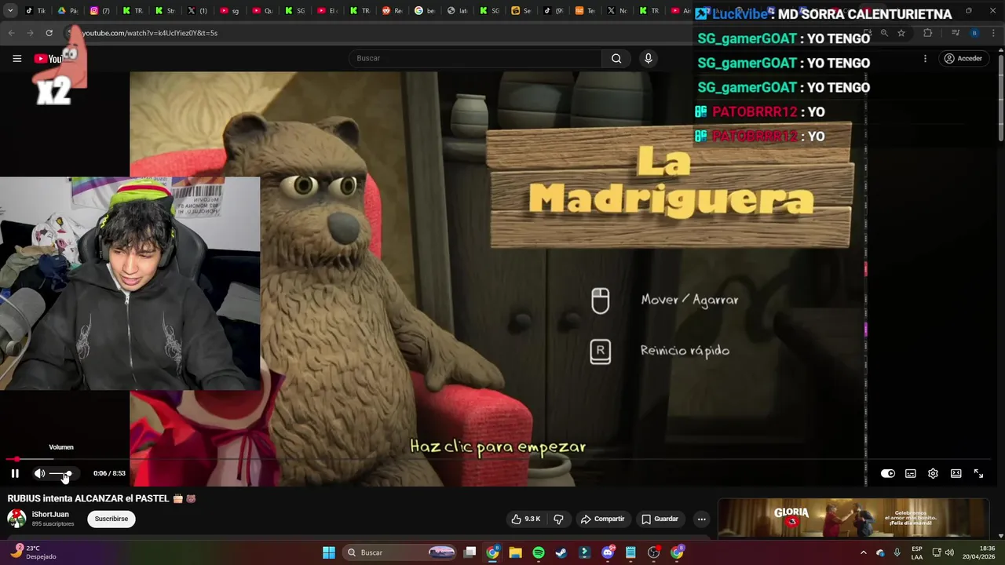Open File Explorer from the taskbar
This screenshot has height=565, width=1005.
tap(515, 552)
